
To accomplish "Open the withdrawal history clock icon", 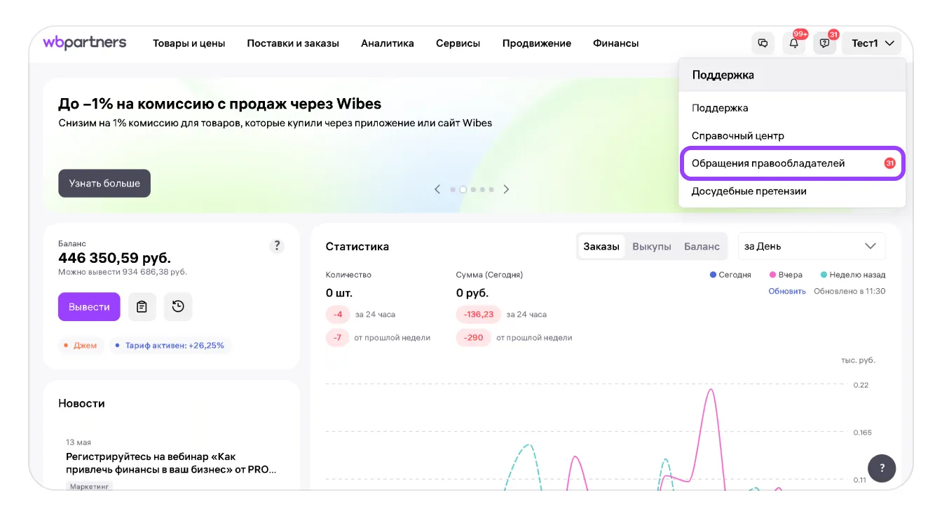I will pos(178,307).
